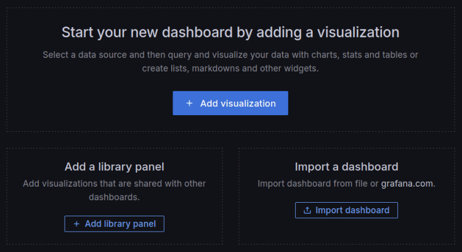Click the 'Select a data source' description line
The height and width of the screenshot is (252, 462).
(230, 55)
